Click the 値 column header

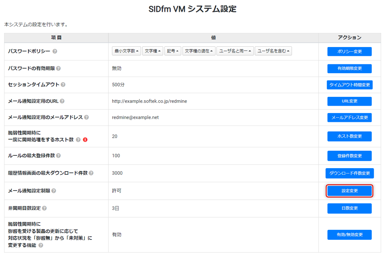coord(213,38)
